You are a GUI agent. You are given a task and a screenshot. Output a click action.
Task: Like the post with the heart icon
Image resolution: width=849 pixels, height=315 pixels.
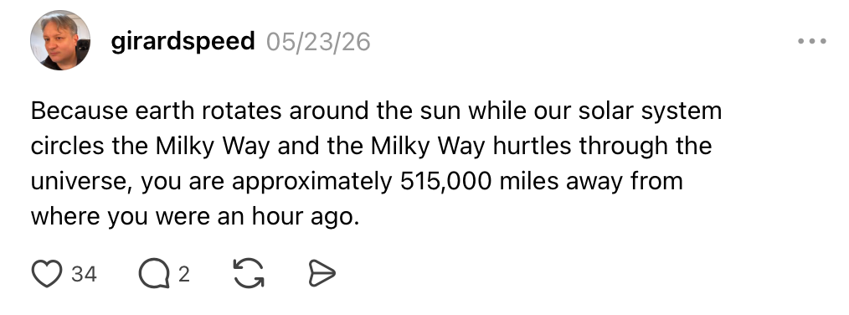[47, 273]
